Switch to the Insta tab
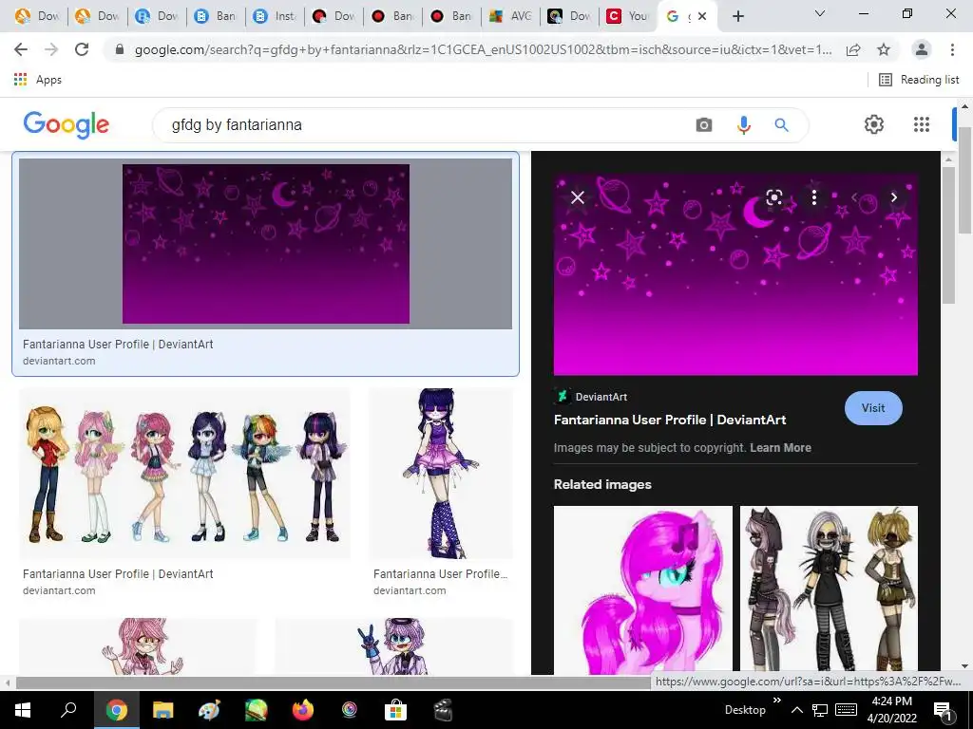 click(276, 16)
